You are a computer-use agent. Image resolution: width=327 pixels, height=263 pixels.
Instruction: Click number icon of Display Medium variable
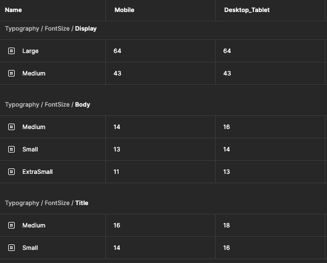(11, 73)
